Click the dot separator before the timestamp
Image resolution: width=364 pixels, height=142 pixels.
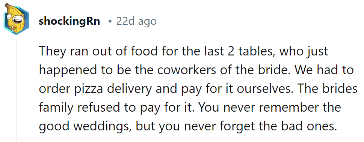tap(110, 22)
